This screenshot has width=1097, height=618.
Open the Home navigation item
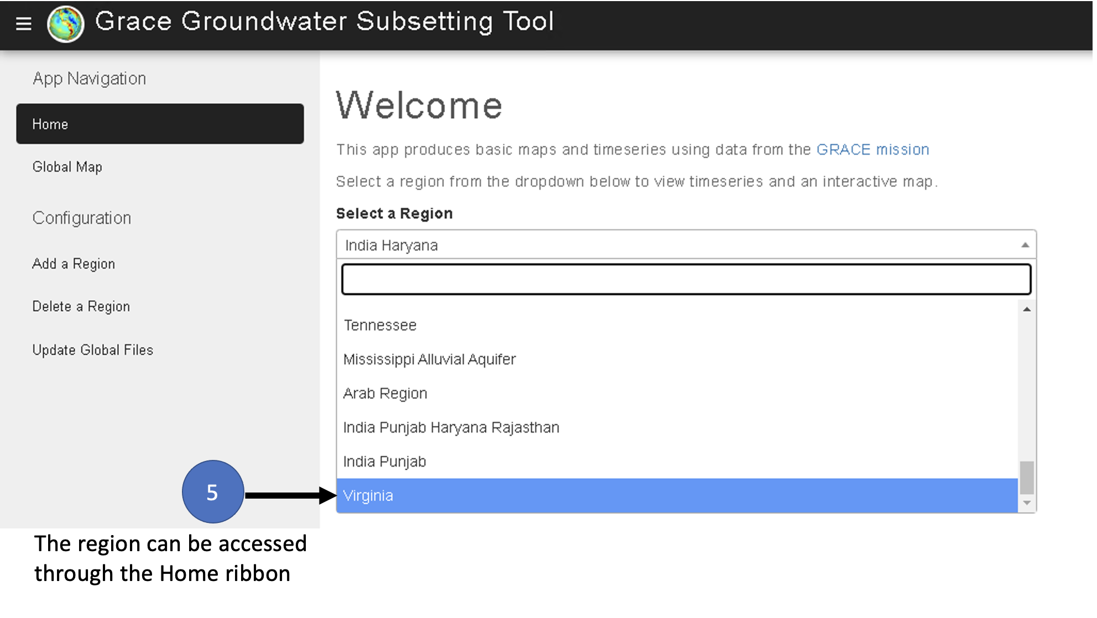160,124
